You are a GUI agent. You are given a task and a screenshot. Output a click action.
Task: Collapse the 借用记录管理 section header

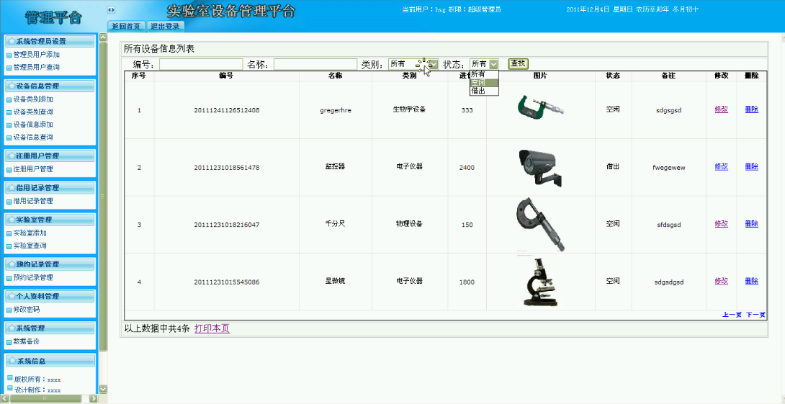coord(50,188)
